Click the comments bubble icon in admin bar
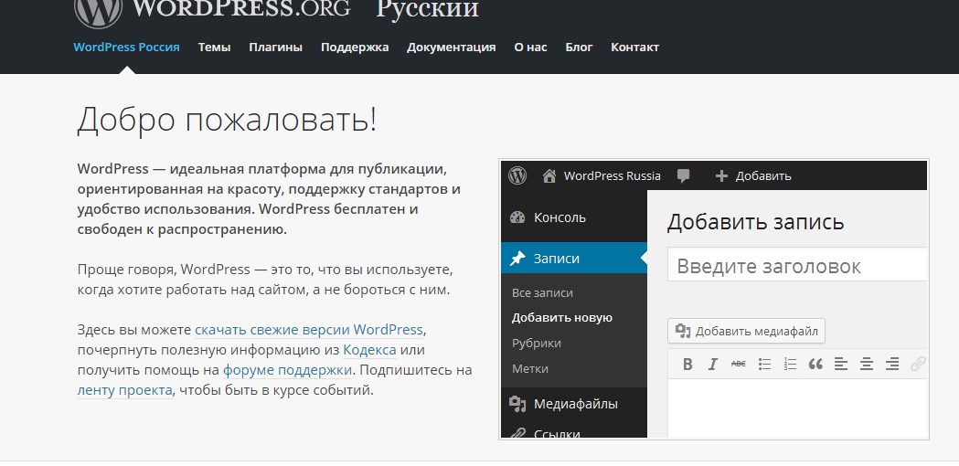The height and width of the screenshot is (466, 959). click(x=684, y=176)
